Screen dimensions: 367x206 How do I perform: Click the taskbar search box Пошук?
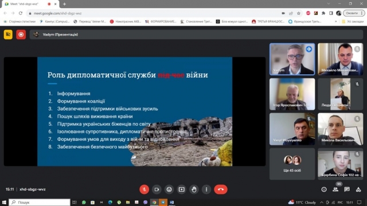(x=40, y=202)
